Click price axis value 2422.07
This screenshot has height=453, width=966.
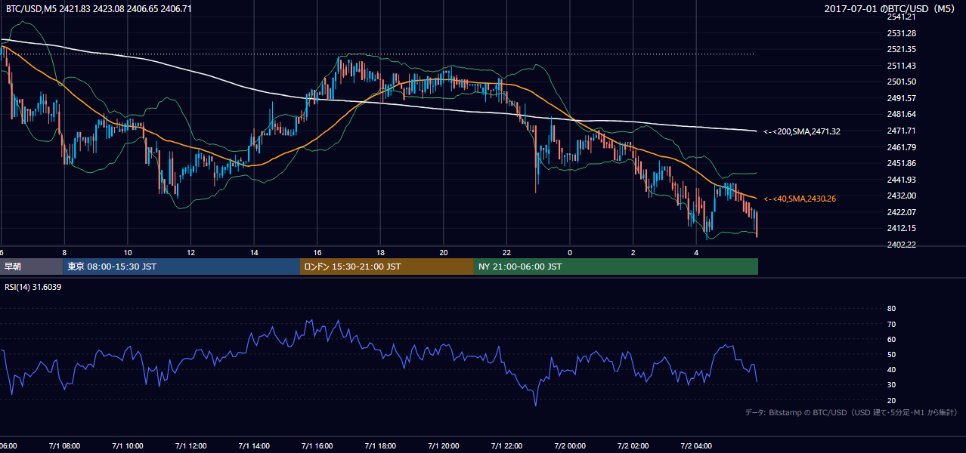901,212
